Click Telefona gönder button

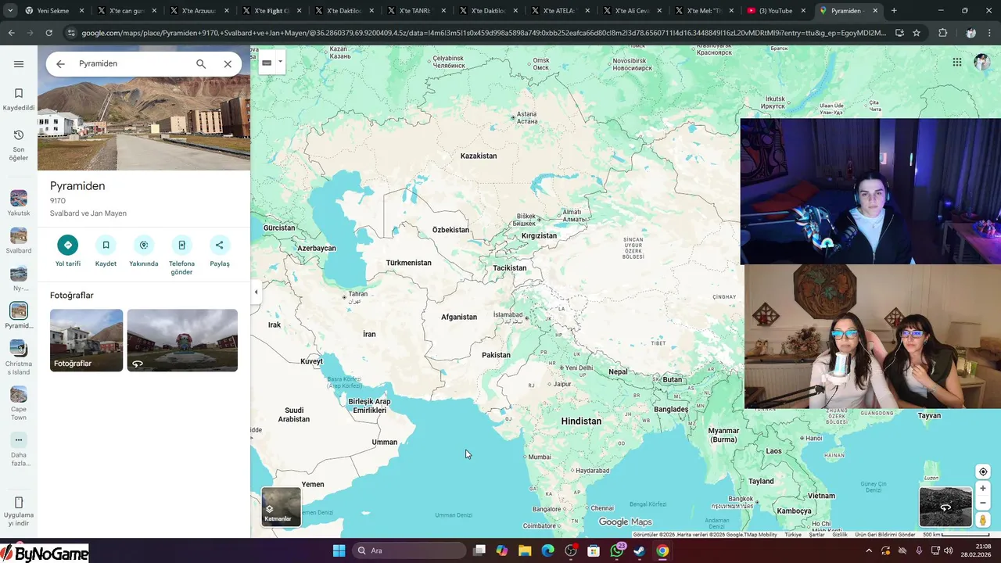[181, 256]
